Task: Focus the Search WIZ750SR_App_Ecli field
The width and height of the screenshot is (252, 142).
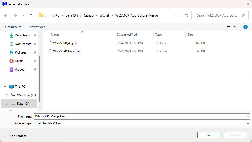Action: tap(217, 15)
